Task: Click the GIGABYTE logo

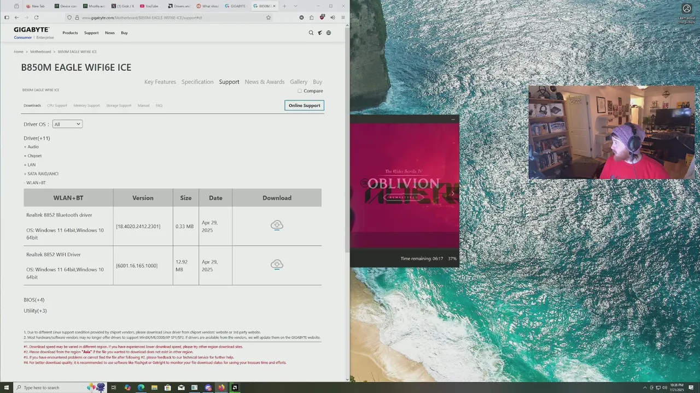Action: point(32,29)
